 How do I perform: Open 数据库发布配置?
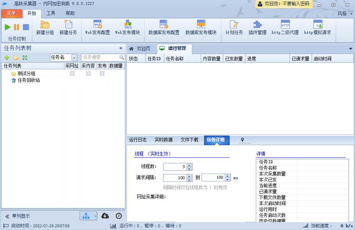tap(164, 28)
